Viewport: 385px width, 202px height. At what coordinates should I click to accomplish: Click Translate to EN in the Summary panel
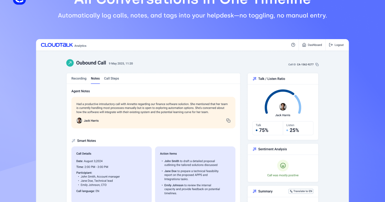301,191
